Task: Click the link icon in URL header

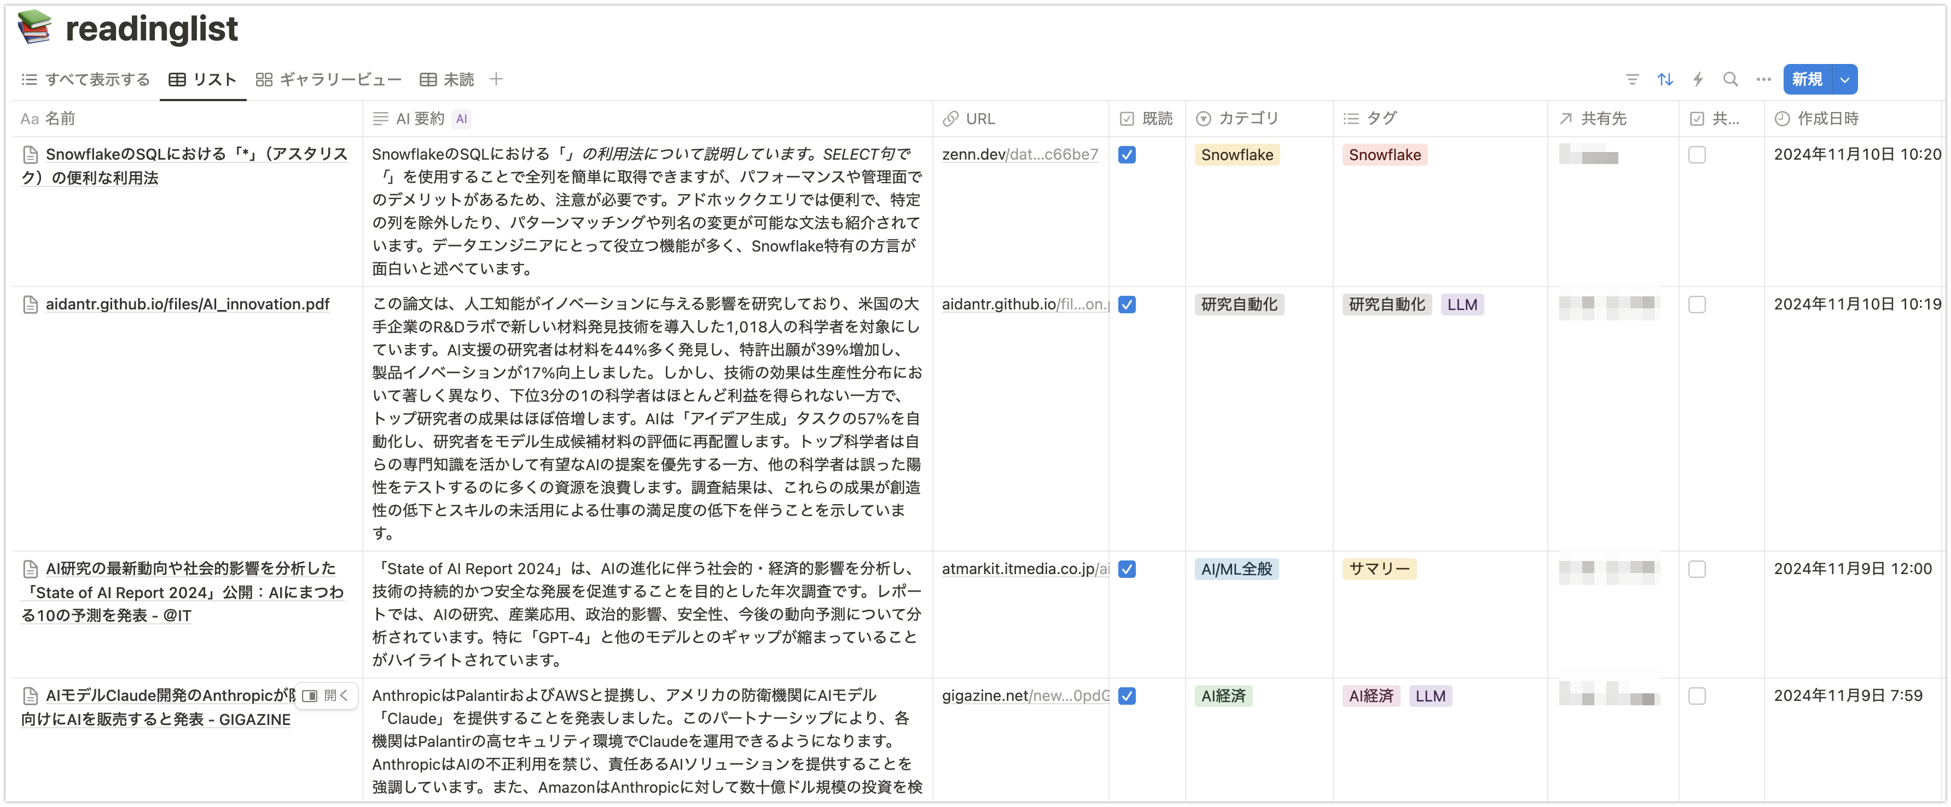Action: (950, 119)
